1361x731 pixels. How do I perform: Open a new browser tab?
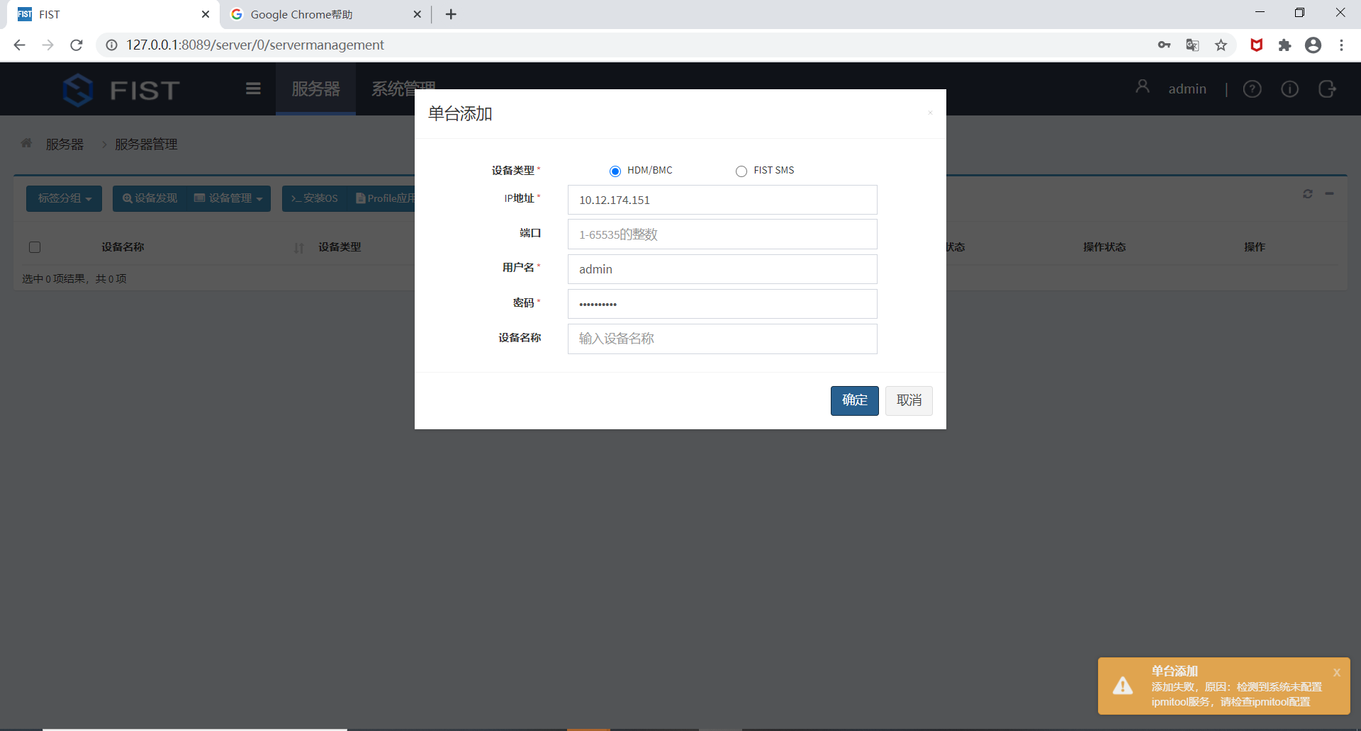coord(451,14)
